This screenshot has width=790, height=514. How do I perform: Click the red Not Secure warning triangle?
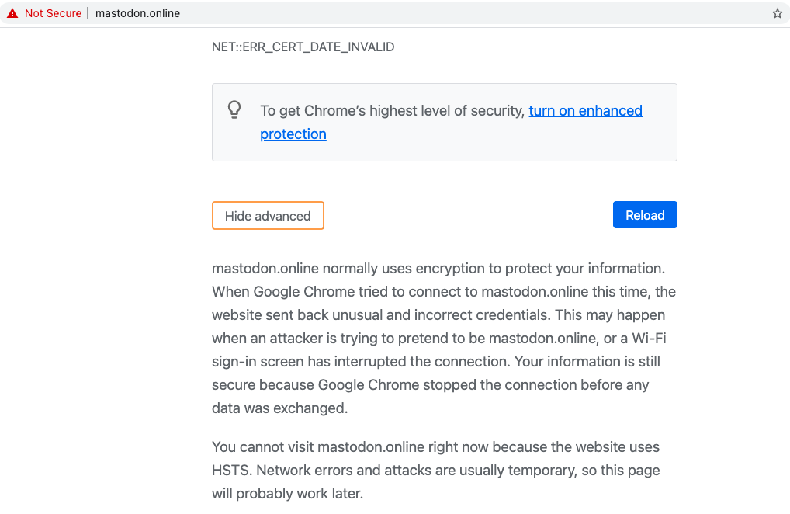(x=12, y=13)
